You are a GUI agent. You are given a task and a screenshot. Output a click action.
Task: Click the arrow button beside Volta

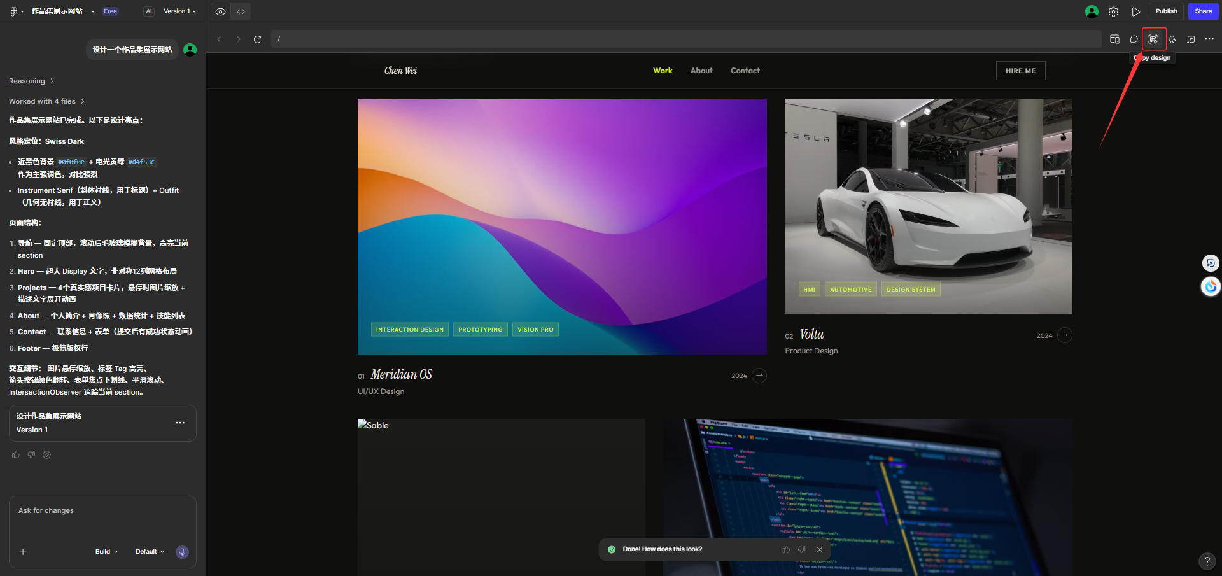[x=1065, y=335]
